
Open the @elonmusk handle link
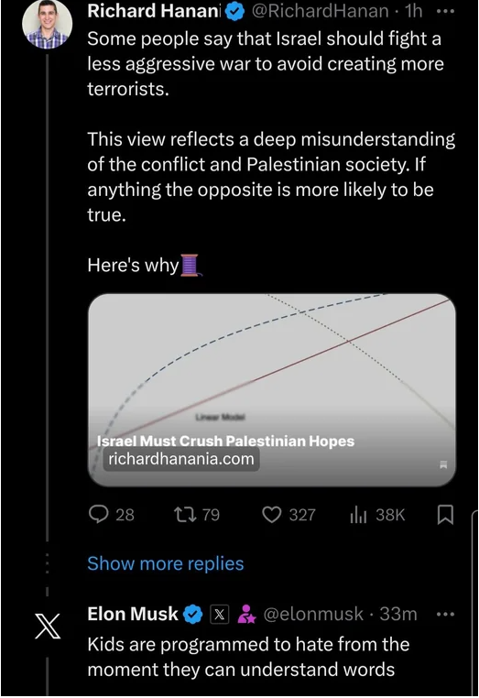(313, 615)
